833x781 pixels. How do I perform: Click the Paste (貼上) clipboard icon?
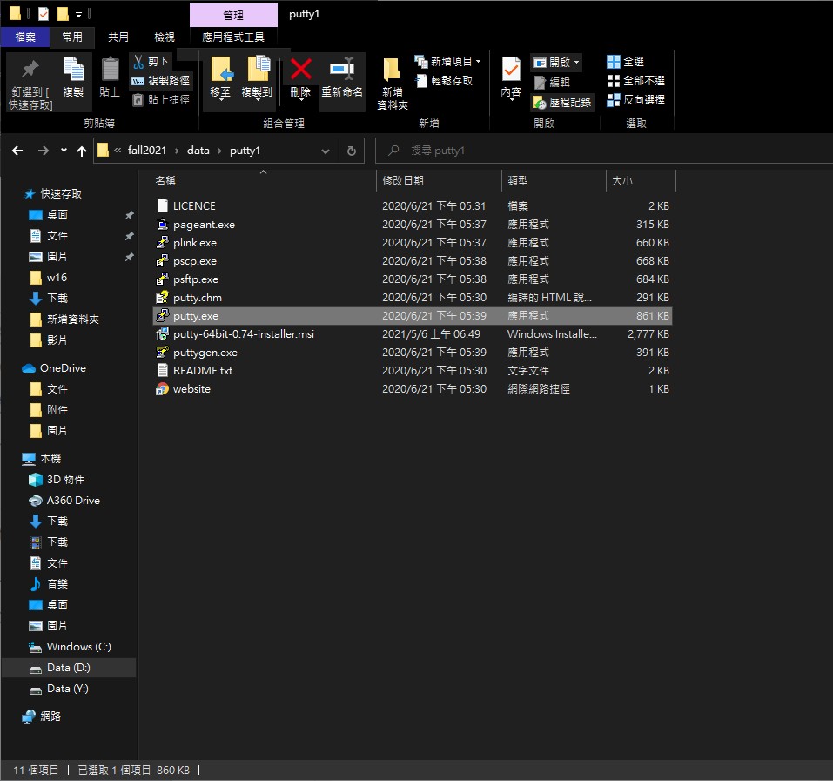point(110,70)
